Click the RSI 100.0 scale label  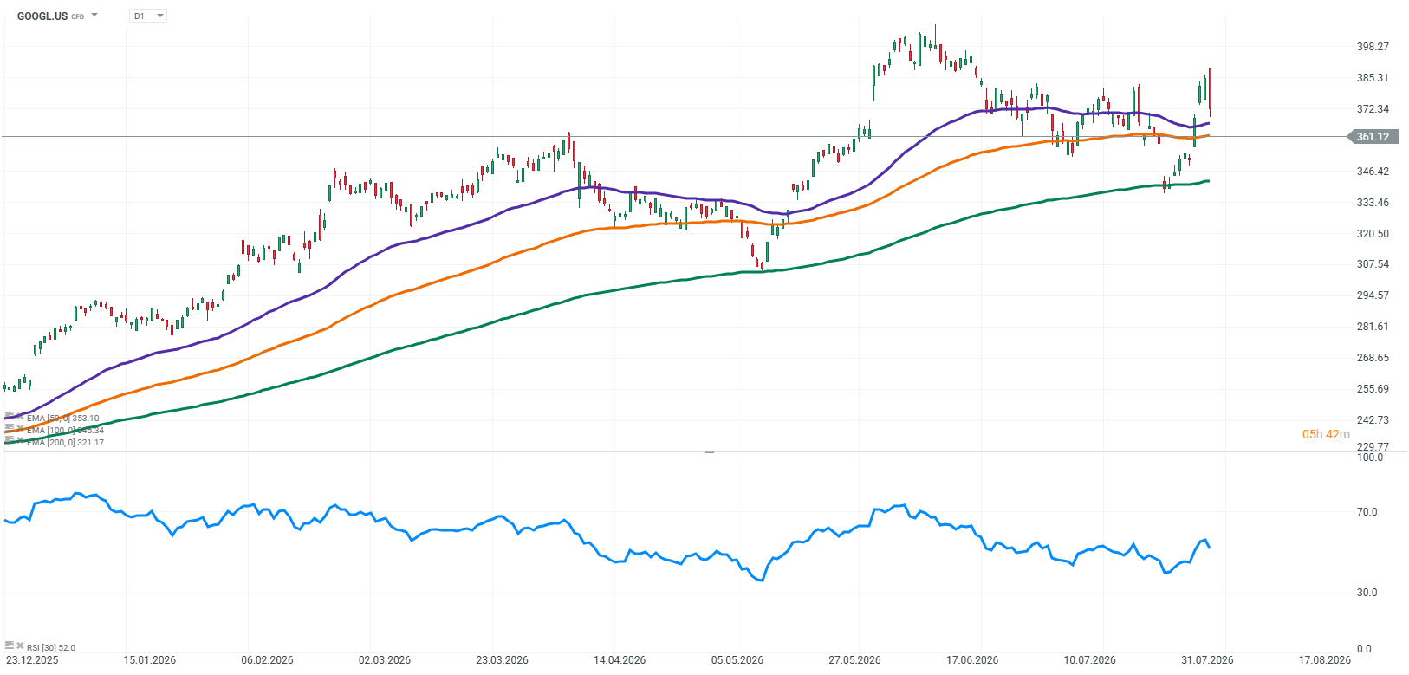click(x=1370, y=458)
